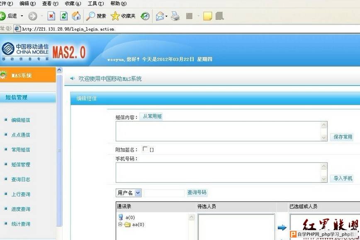Click into the 短信内容 text area
This screenshot has width=360, height=240.
[x=218, y=131]
